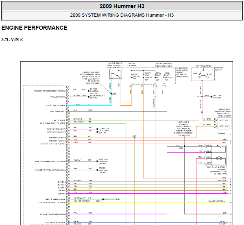
Task: Click the J207 splice point
Action: pyautogui.click(x=135, y=138)
